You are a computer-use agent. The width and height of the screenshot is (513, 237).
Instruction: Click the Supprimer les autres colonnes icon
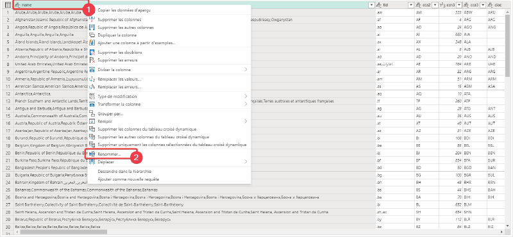pos(92,27)
